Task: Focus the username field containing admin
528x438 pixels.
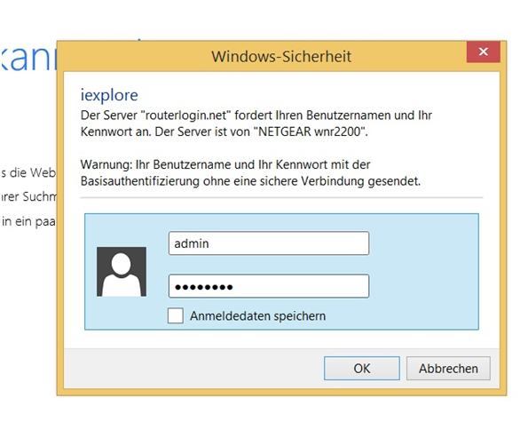Action: pyautogui.click(x=269, y=243)
